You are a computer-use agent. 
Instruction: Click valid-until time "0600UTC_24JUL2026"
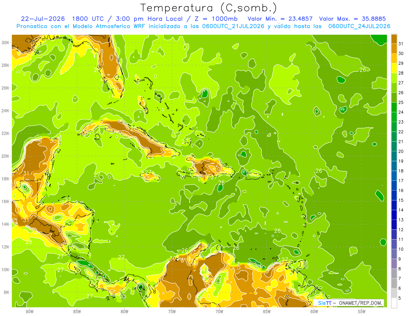tap(359, 26)
